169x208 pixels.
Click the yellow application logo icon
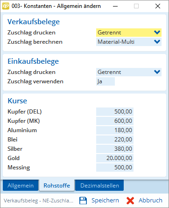pyautogui.click(x=6, y=6)
